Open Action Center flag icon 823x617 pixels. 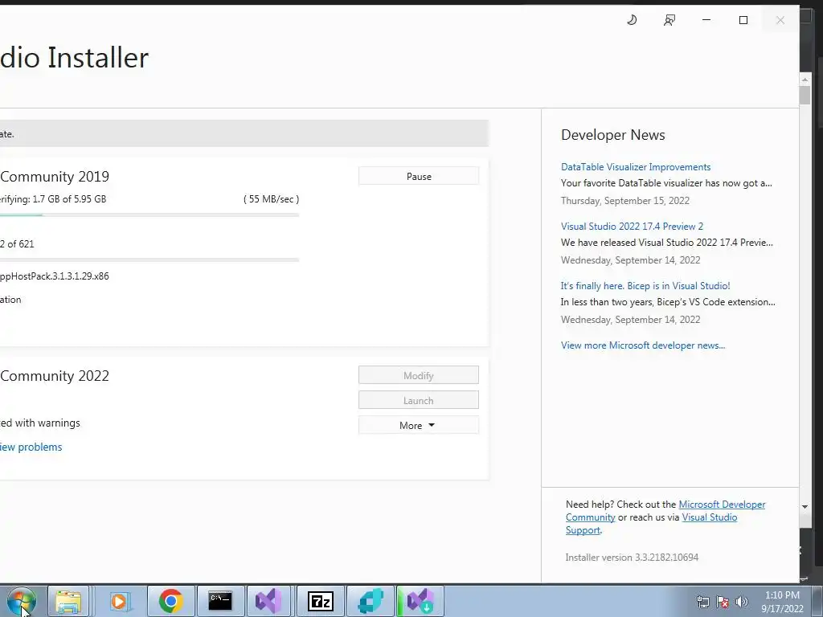[x=723, y=603]
